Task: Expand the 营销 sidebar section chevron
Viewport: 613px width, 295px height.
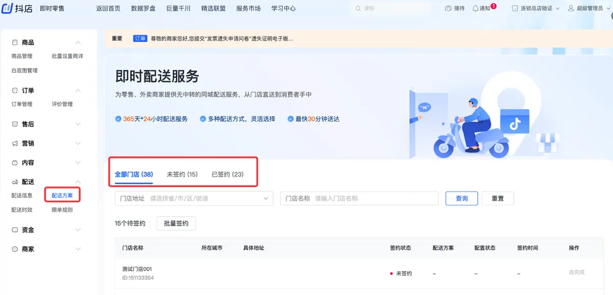Action: pyautogui.click(x=78, y=144)
